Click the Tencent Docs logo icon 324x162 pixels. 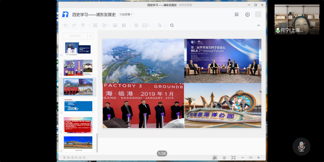(65, 15)
